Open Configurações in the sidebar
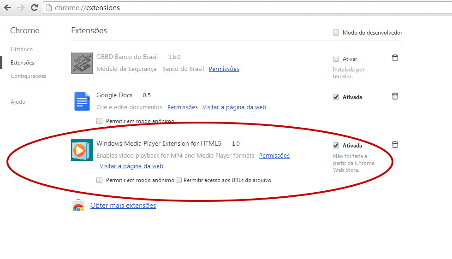Image resolution: width=452 pixels, height=259 pixels. coord(28,76)
